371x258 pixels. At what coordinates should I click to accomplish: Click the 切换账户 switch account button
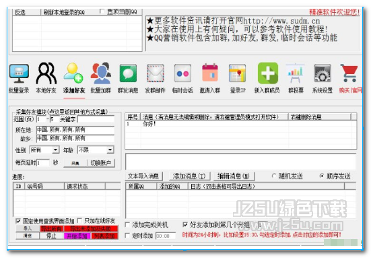click(x=101, y=163)
